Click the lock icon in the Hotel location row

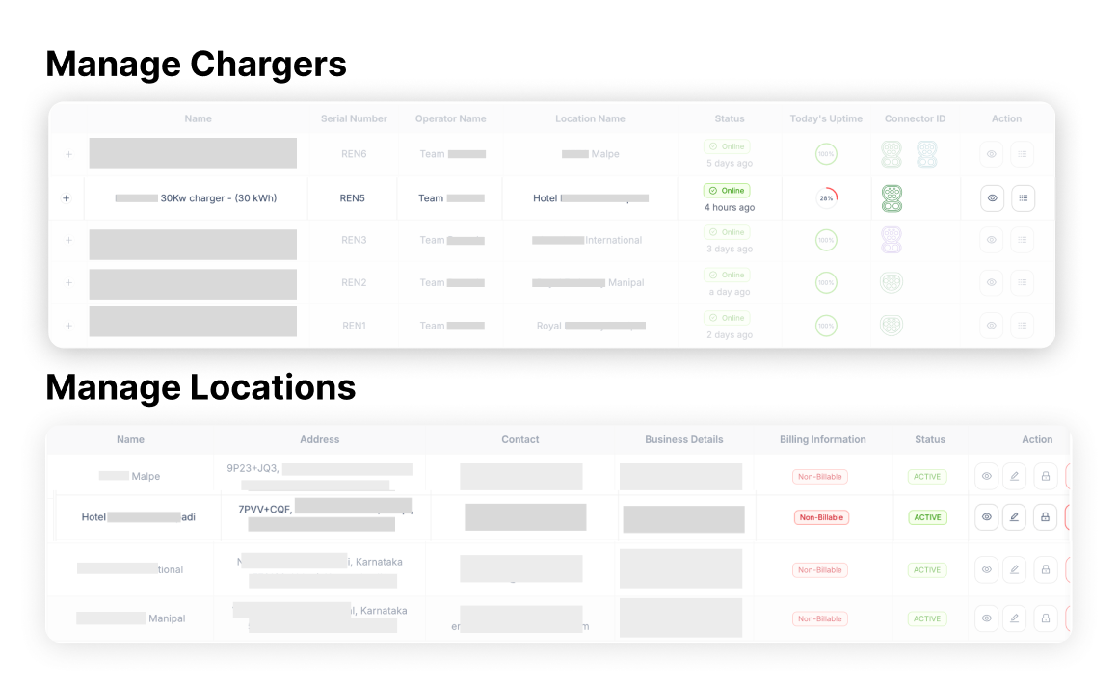tap(1045, 516)
